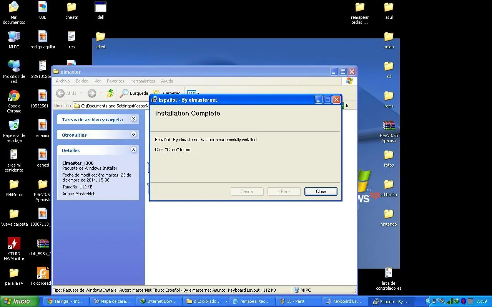This screenshot has width=492, height=307.
Task: Select the unido folder icon
Action: (389, 40)
